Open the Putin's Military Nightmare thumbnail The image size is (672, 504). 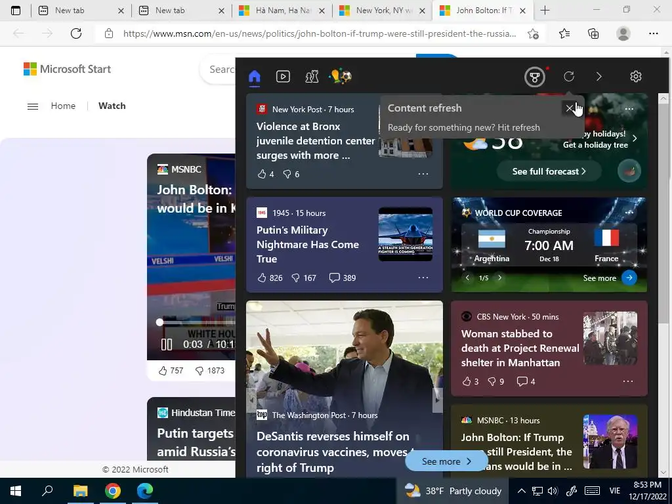pyautogui.click(x=406, y=234)
